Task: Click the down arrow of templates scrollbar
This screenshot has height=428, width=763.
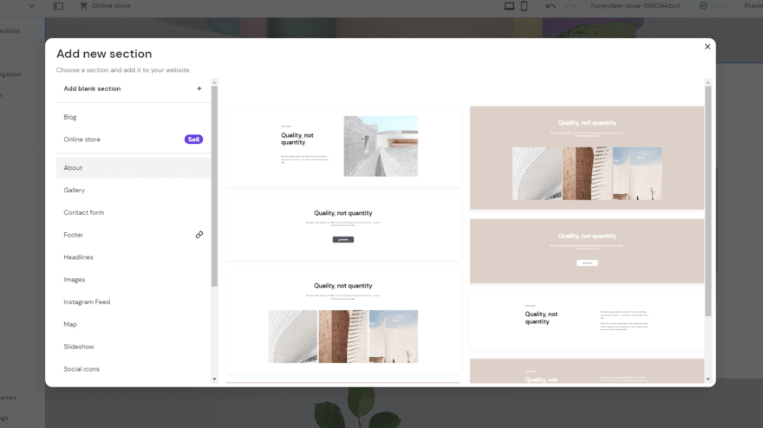Action: point(708,379)
